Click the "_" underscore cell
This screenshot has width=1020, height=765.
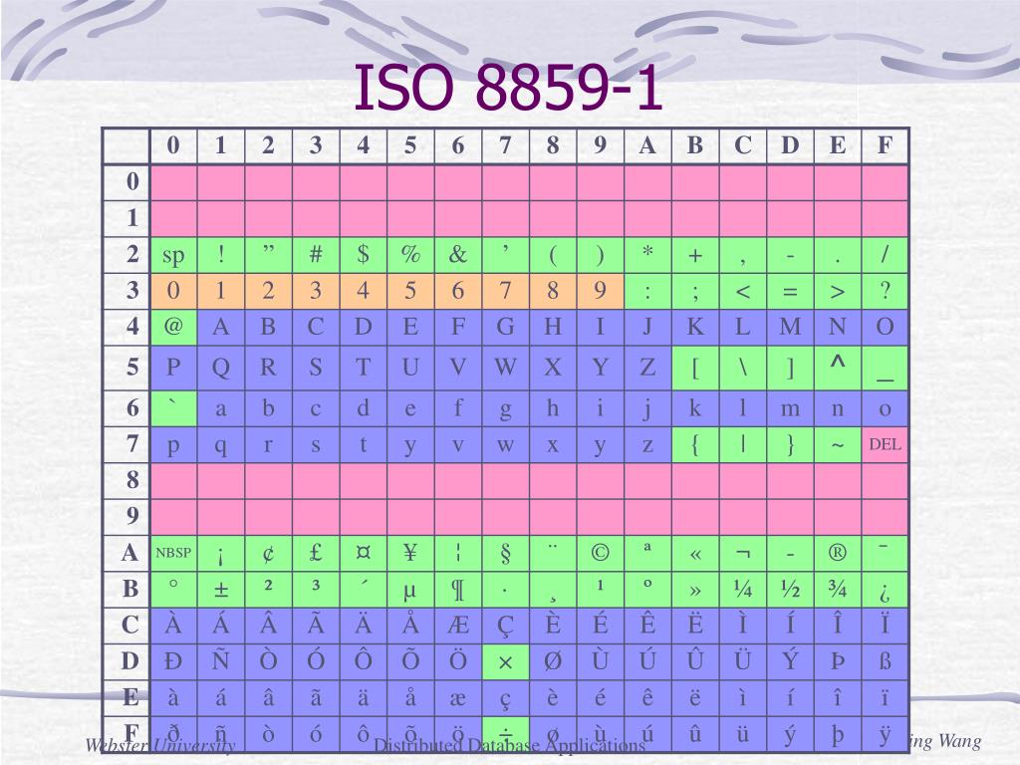(x=885, y=369)
